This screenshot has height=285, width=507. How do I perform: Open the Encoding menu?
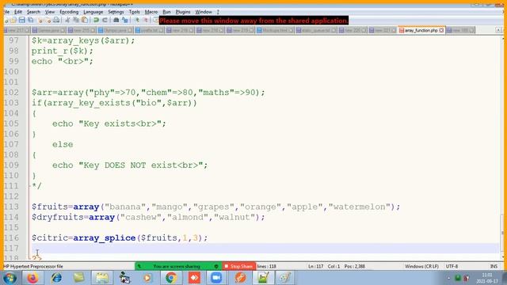click(69, 12)
